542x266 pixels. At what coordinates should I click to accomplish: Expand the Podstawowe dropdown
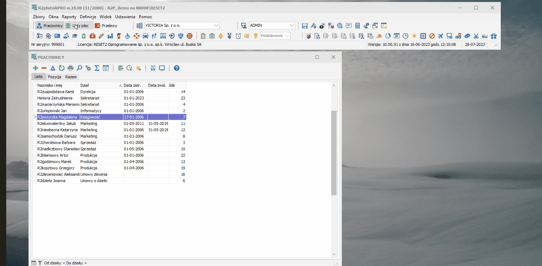click(287, 36)
